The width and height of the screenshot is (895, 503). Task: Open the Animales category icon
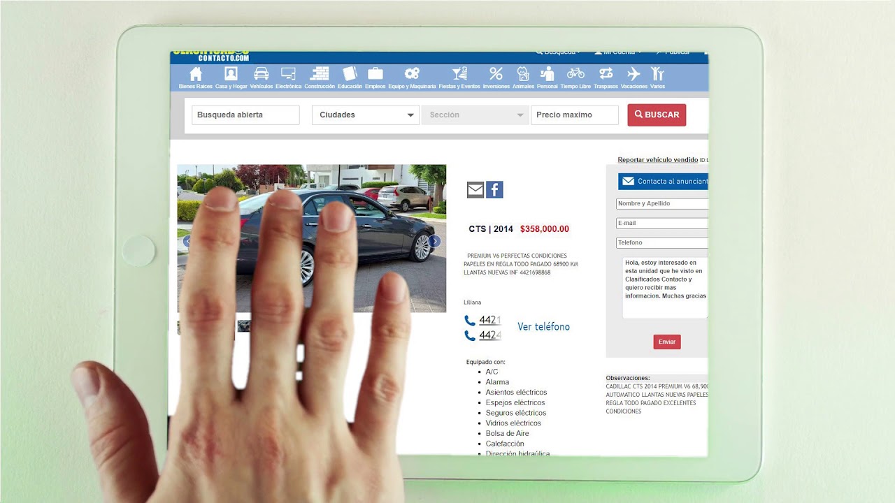click(x=523, y=73)
